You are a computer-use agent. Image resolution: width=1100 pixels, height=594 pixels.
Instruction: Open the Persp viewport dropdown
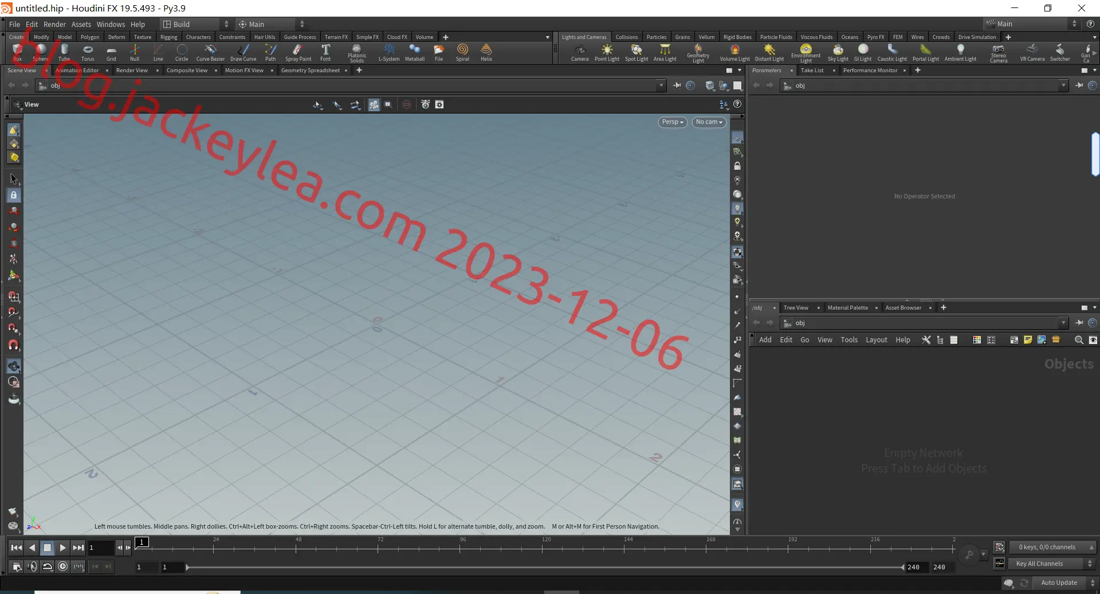[x=673, y=122]
